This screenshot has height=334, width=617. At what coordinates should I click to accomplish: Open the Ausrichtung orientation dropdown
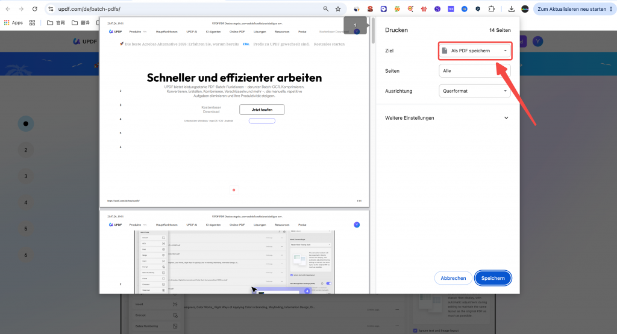(x=475, y=91)
